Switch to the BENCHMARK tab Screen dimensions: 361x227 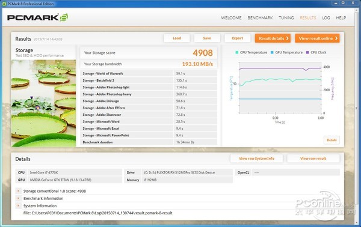(260, 18)
